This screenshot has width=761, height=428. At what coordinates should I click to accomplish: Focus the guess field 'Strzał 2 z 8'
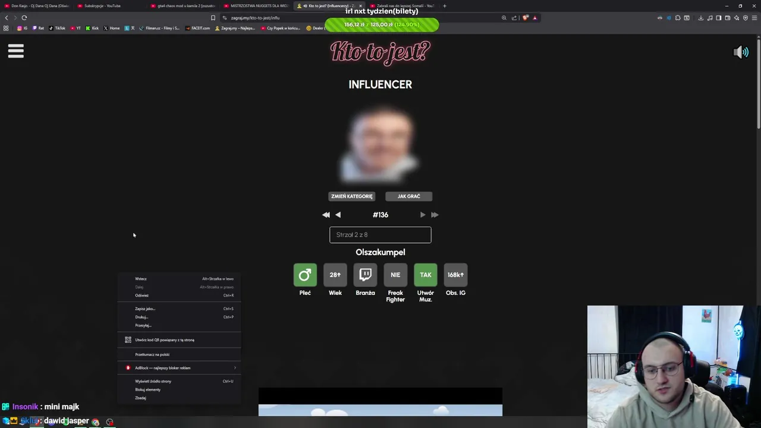click(380, 235)
